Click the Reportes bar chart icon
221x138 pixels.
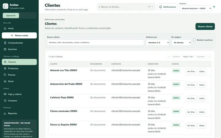click(x=5, y=113)
